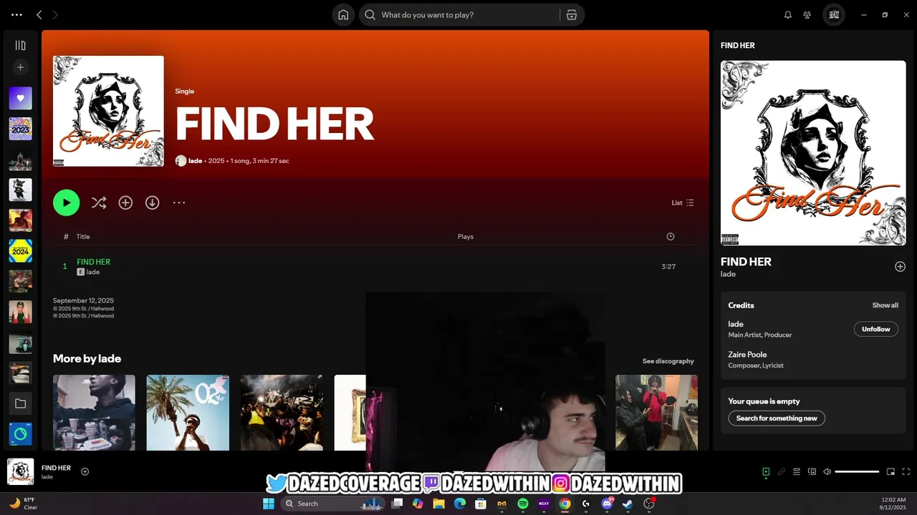Go to Spotify Home
This screenshot has width=917, height=515.
pyautogui.click(x=343, y=15)
